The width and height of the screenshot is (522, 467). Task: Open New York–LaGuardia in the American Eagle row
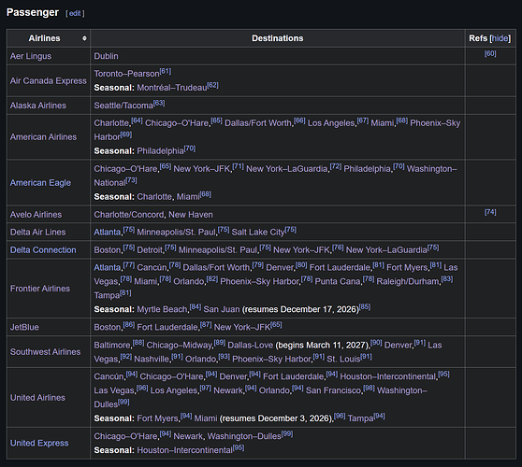click(x=286, y=169)
